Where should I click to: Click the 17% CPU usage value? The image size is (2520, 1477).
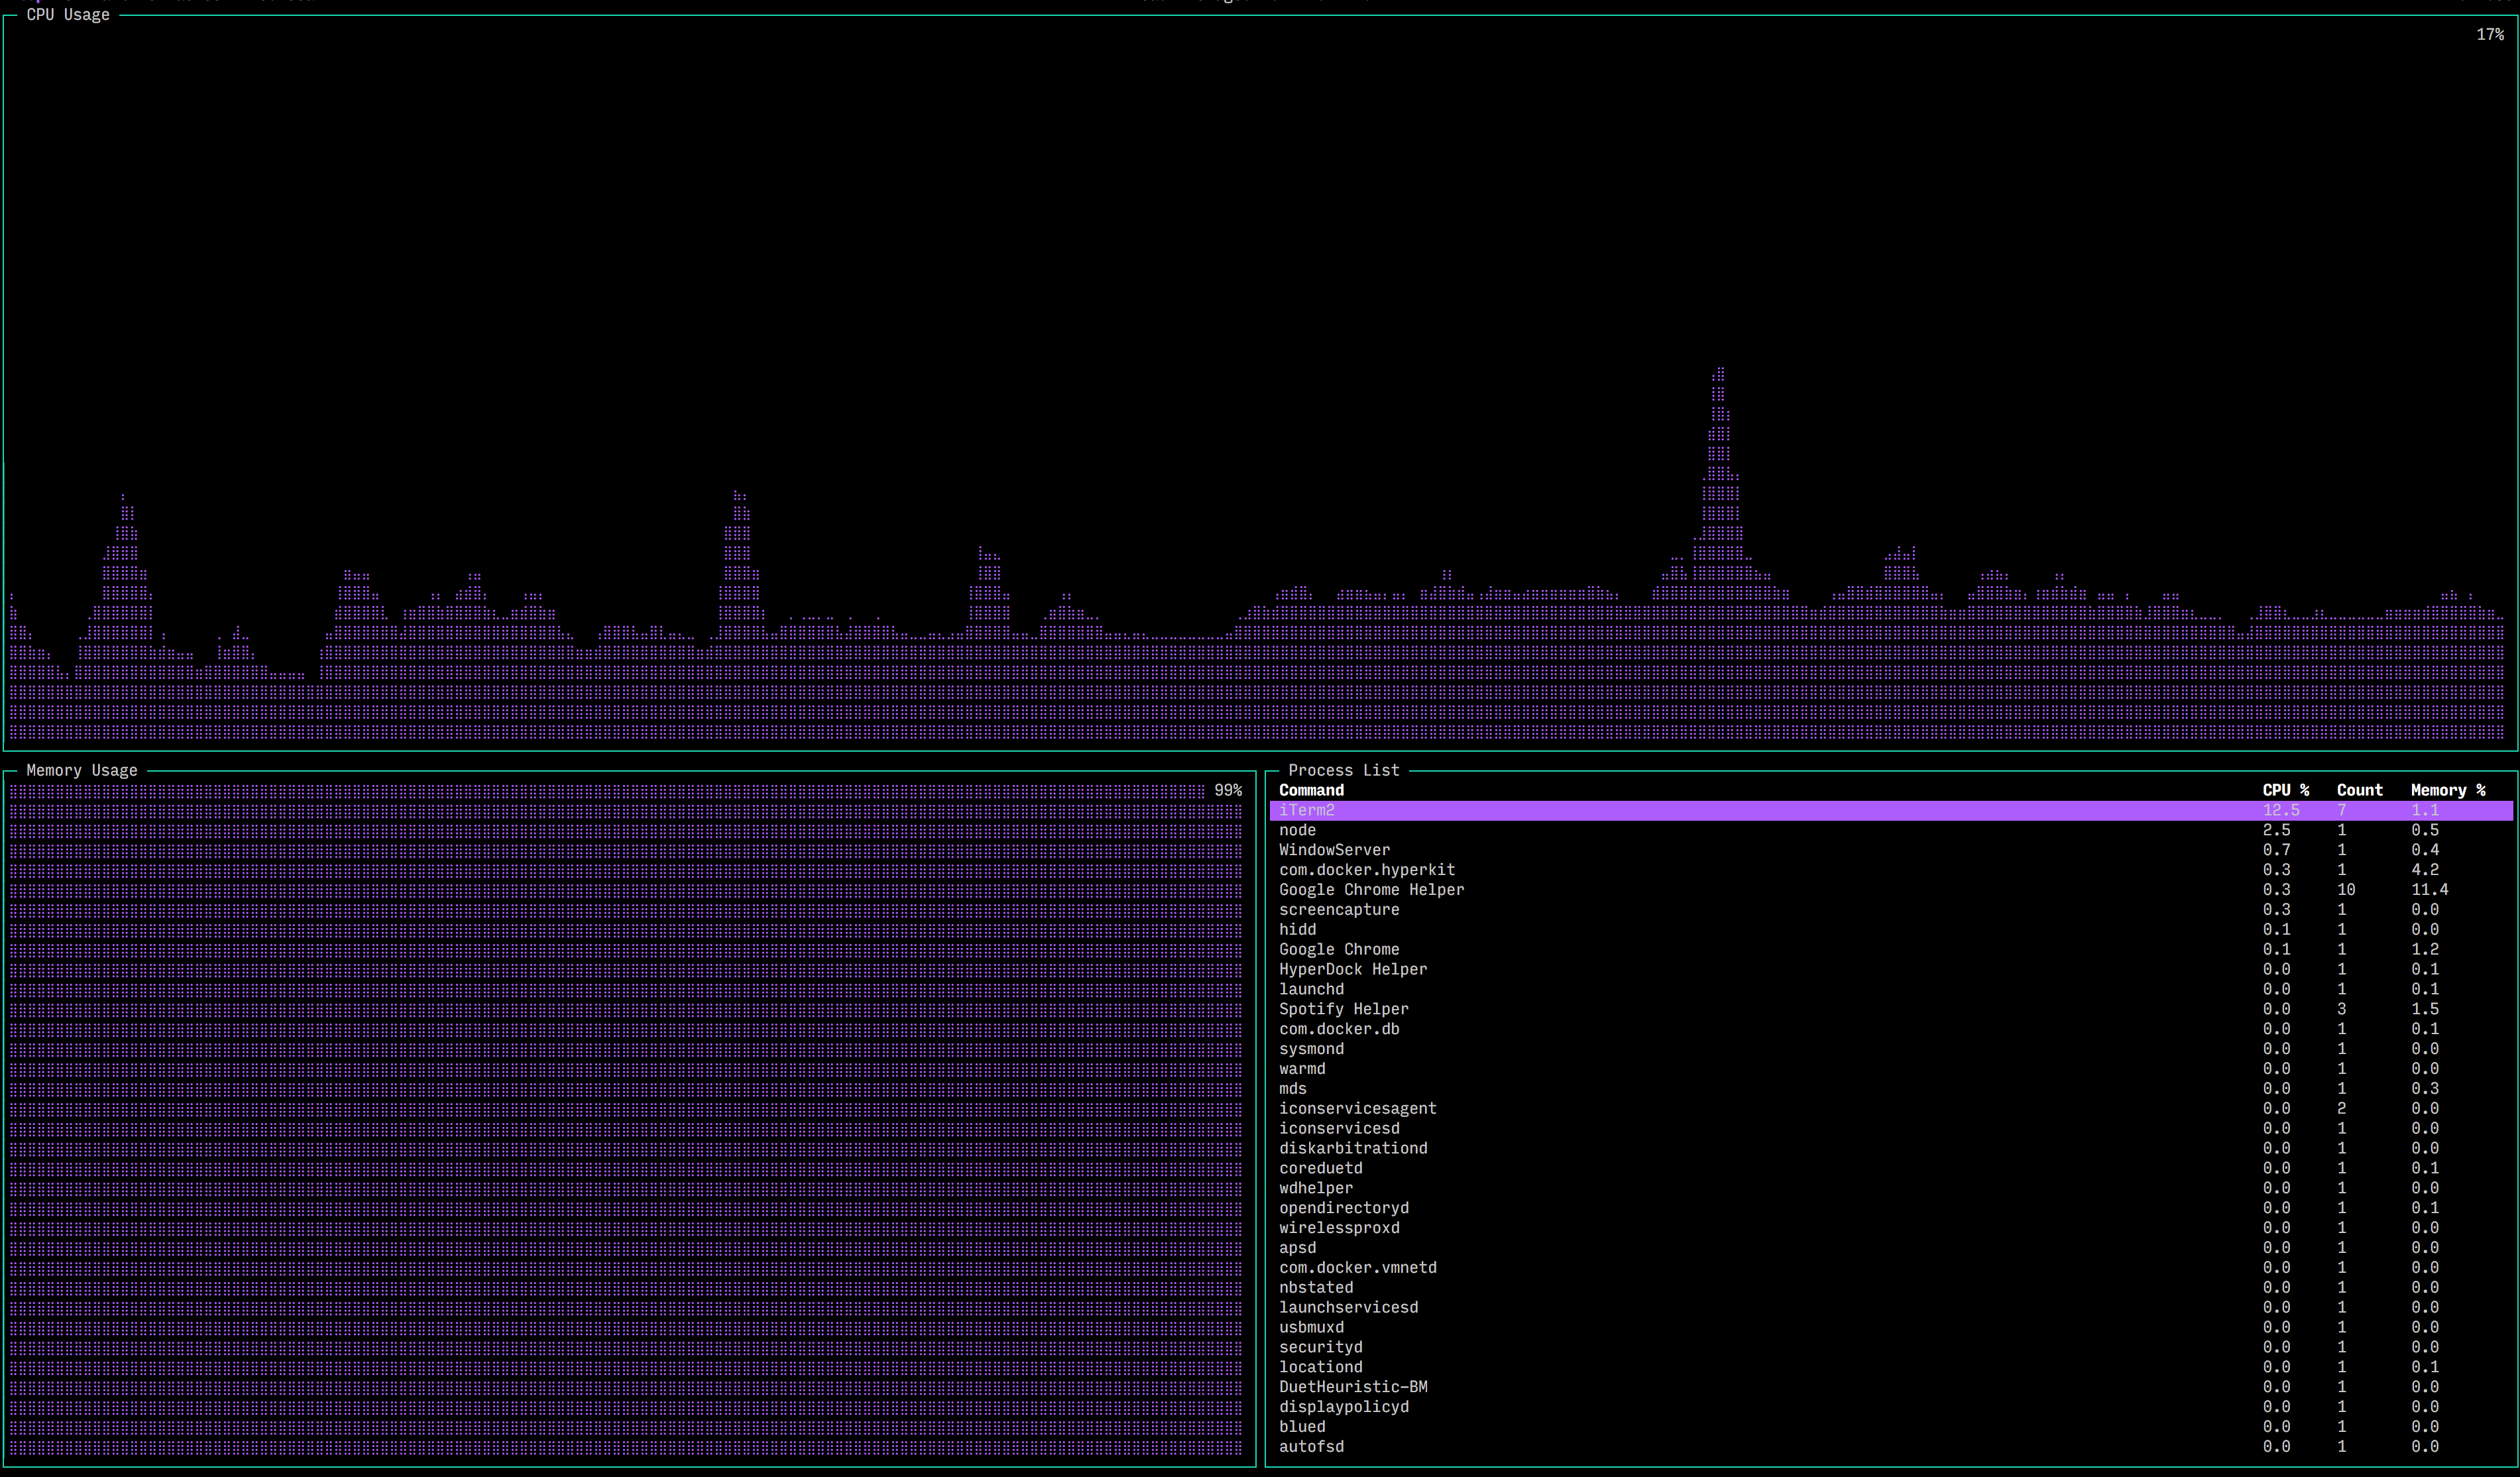(2490, 34)
